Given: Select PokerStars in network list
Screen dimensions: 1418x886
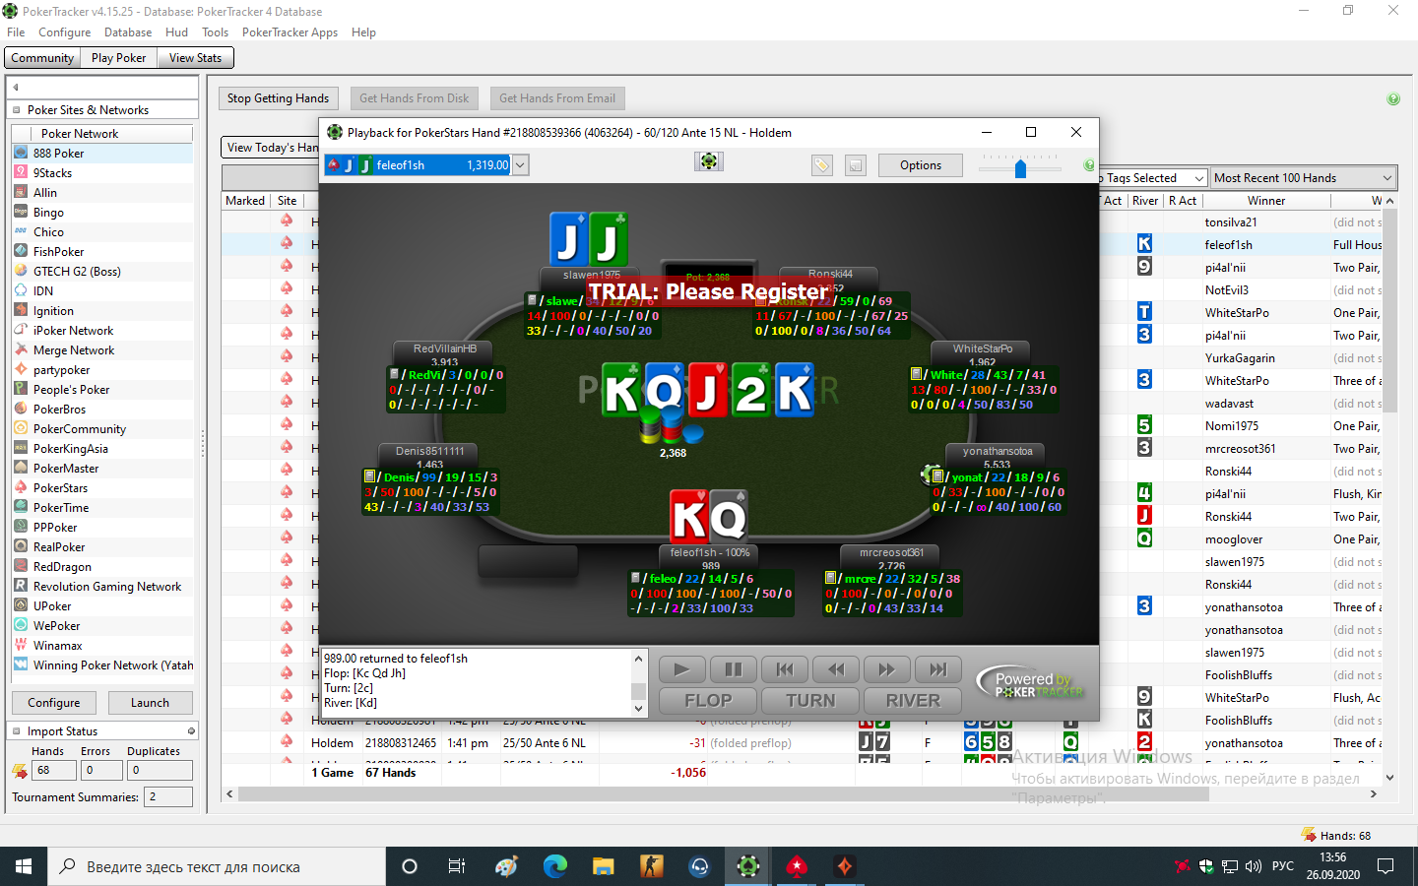Looking at the screenshot, I should [x=102, y=488].
